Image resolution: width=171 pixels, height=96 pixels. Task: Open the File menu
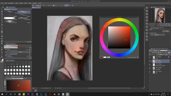2,3
